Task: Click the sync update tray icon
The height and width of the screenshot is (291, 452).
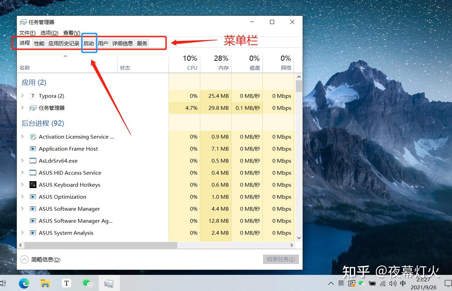Action: [351, 283]
